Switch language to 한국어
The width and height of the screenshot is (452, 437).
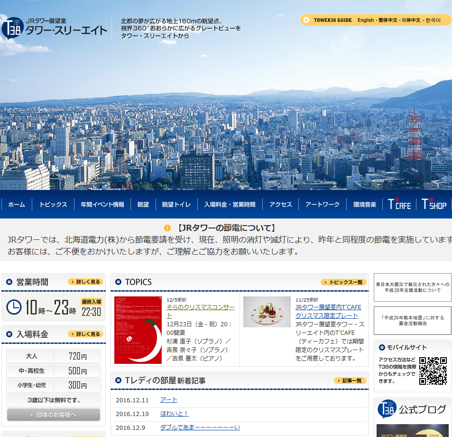coord(433,20)
